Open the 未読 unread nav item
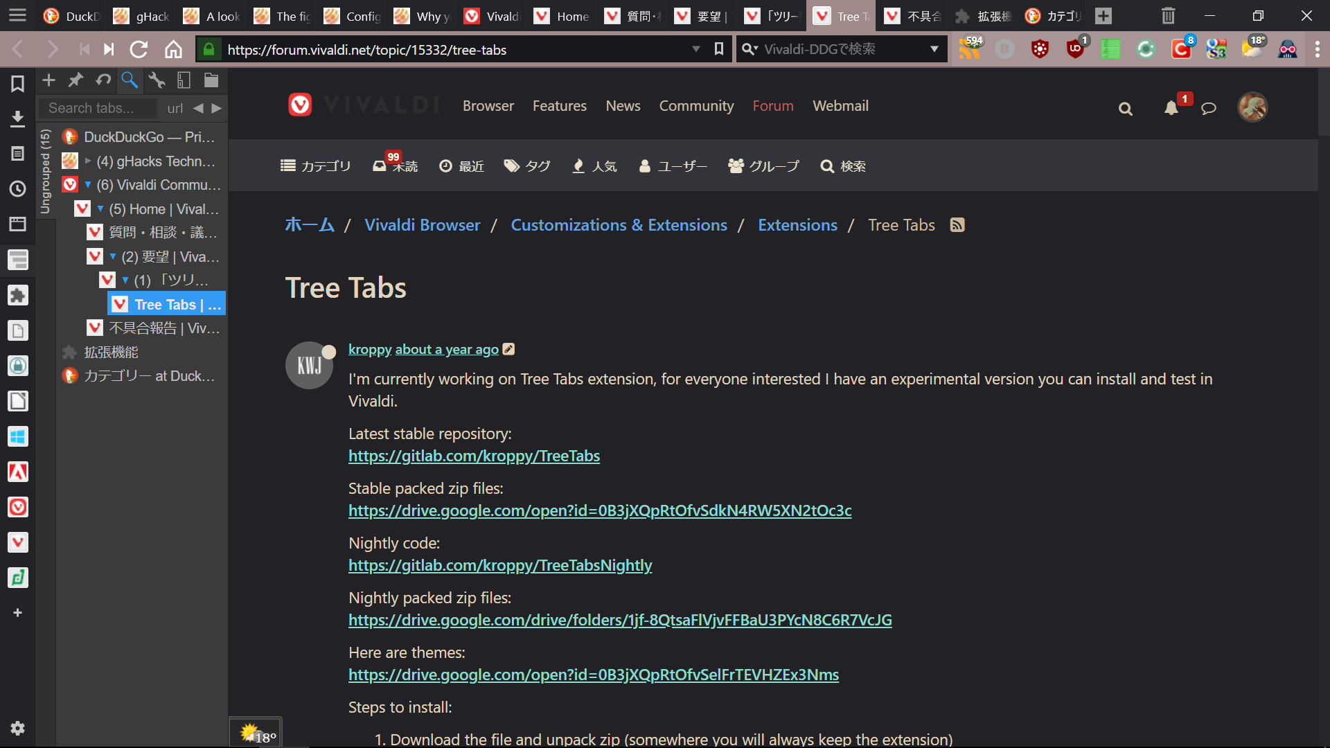This screenshot has width=1330, height=748. click(x=396, y=166)
